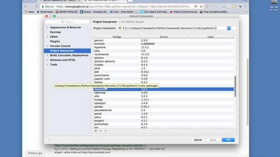Image resolution: width=280 pixels, height=157 pixels.
Task: Expand Appearance & Behavior section
Action: (x=48, y=27)
